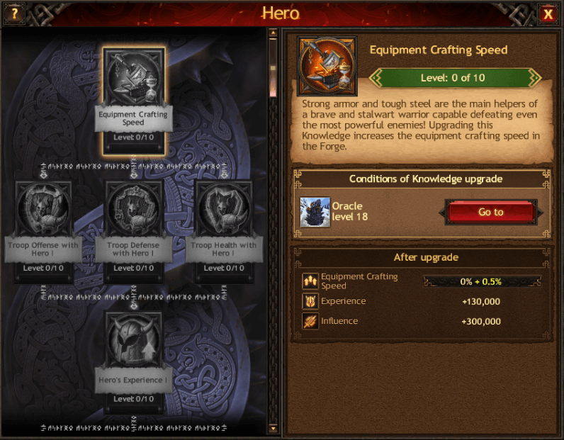
Task: Click the Oracle building thumbnail
Action: point(315,212)
